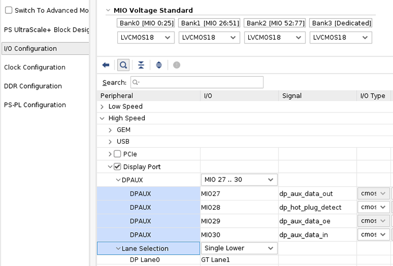Expand the Low Speed tree node

click(102, 106)
